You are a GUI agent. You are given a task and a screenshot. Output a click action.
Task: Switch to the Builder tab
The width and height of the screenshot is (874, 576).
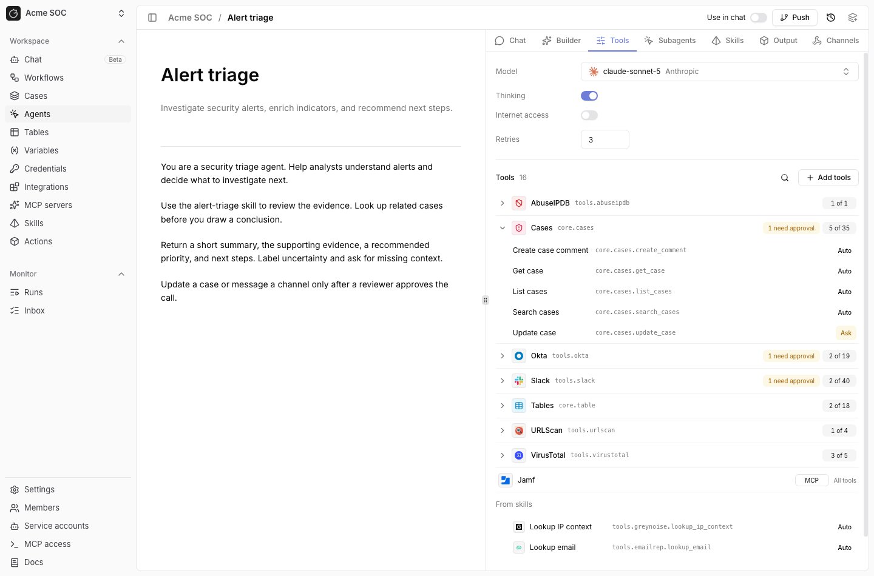click(x=561, y=41)
